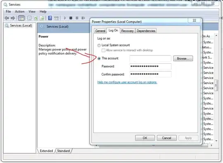Screen dimensions: 223x163
Task: Open Help me configure user account link
Action: point(127,82)
